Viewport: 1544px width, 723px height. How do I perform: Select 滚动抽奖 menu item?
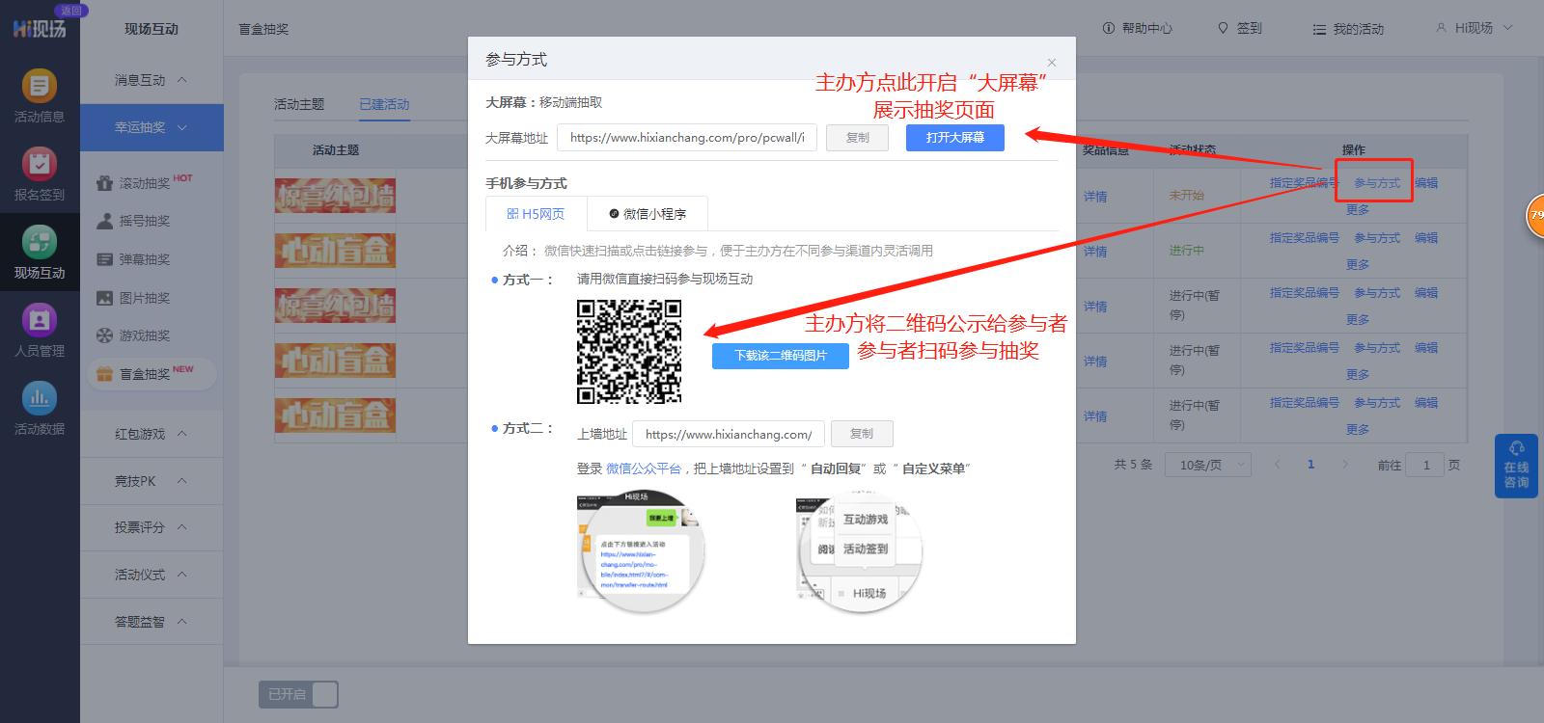(x=145, y=182)
